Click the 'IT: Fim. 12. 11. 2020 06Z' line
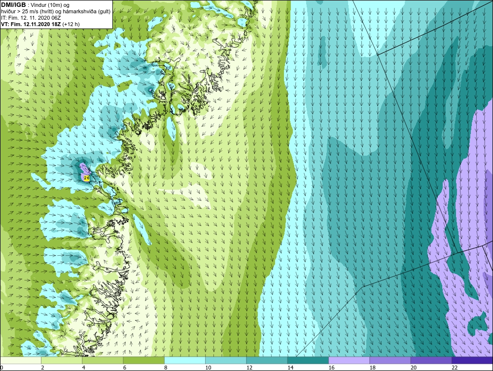 (x=31, y=18)
